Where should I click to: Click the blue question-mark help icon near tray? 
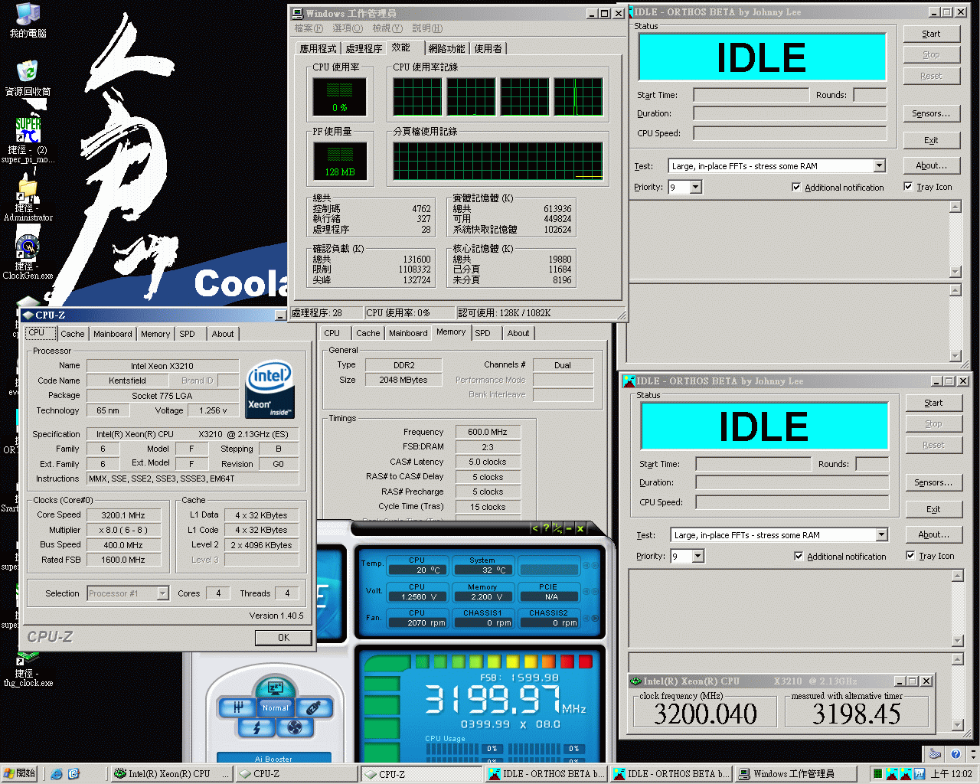(x=955, y=754)
